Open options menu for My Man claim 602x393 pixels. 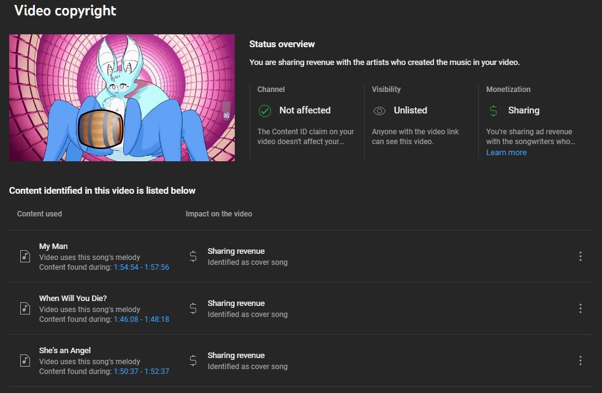coord(580,256)
